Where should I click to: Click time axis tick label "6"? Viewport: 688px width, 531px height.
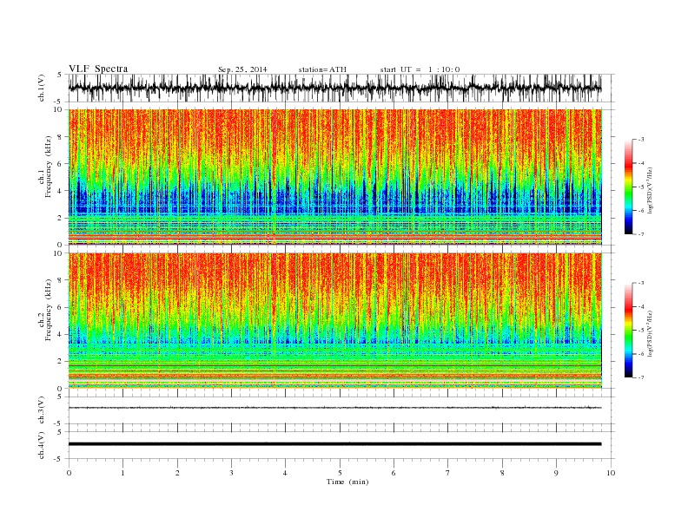tap(394, 473)
